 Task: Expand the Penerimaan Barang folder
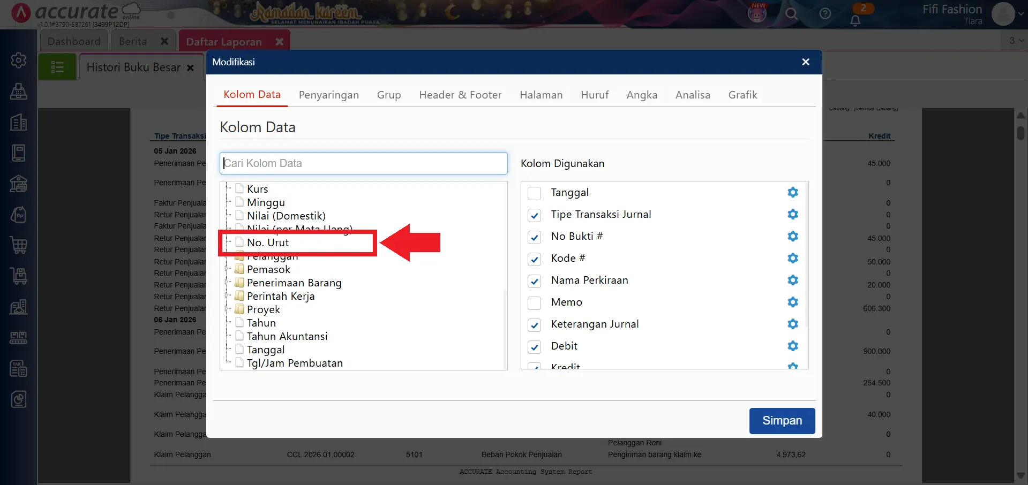228,283
